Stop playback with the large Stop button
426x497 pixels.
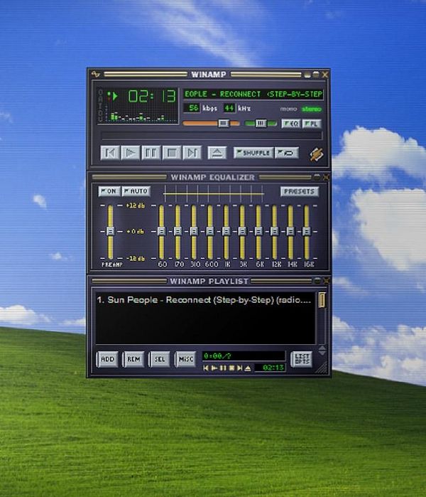click(172, 153)
